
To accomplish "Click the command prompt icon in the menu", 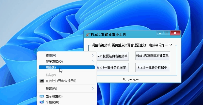I will (41, 81).
